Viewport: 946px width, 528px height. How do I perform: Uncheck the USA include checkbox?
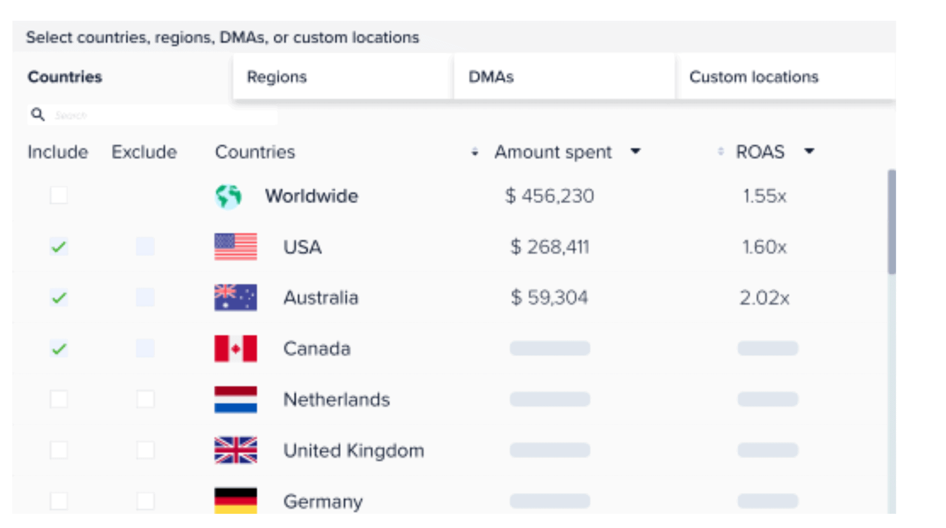pos(59,247)
